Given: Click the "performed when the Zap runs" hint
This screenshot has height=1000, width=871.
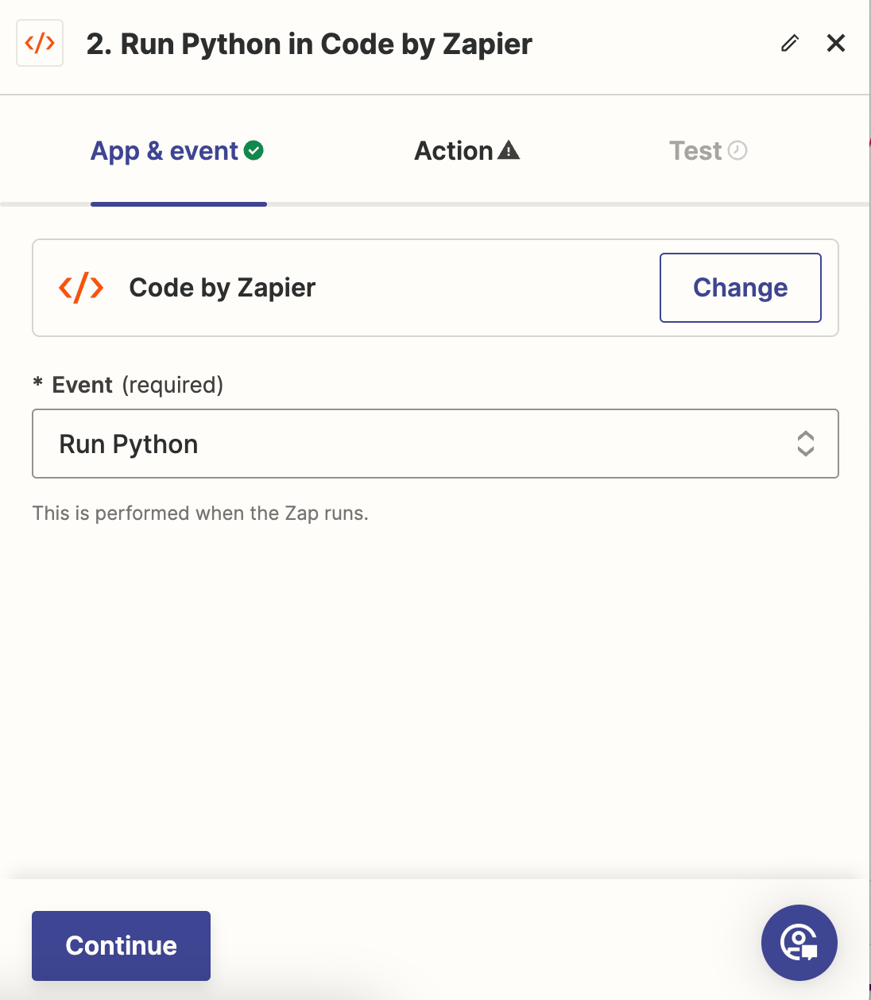Looking at the screenshot, I should [200, 514].
